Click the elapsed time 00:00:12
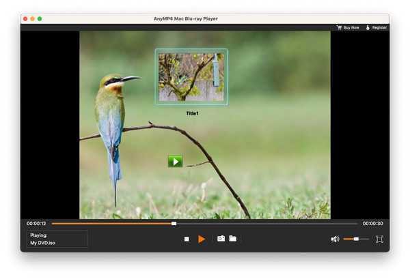 coord(36,223)
